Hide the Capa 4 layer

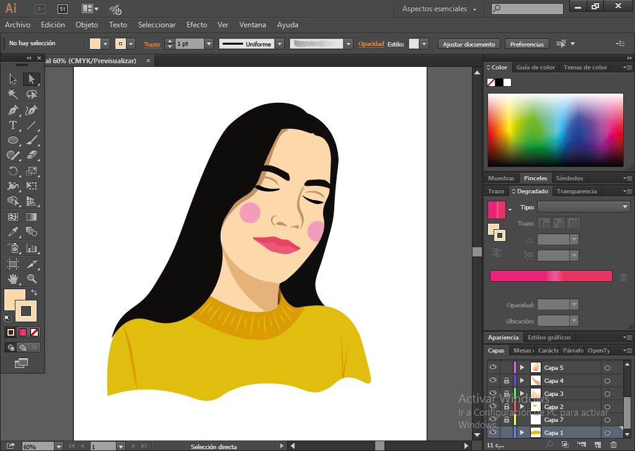pos(493,380)
